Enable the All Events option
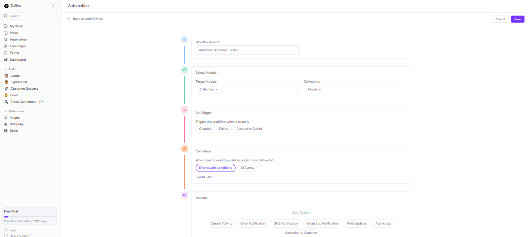This screenshot has width=528, height=237. pos(247,168)
